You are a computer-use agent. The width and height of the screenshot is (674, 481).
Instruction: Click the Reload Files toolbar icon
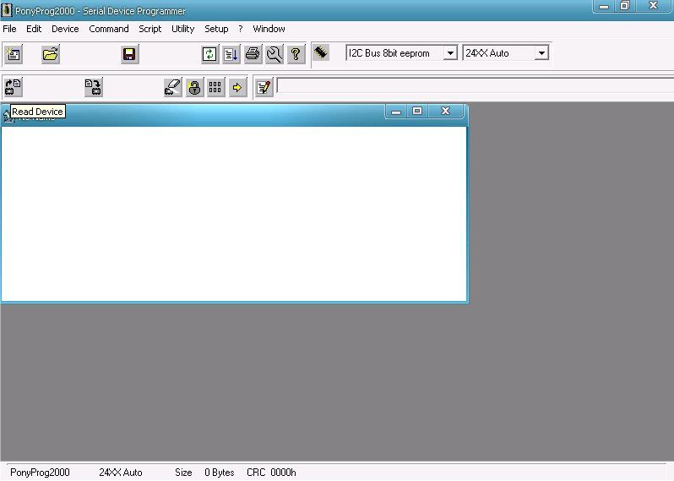209,54
